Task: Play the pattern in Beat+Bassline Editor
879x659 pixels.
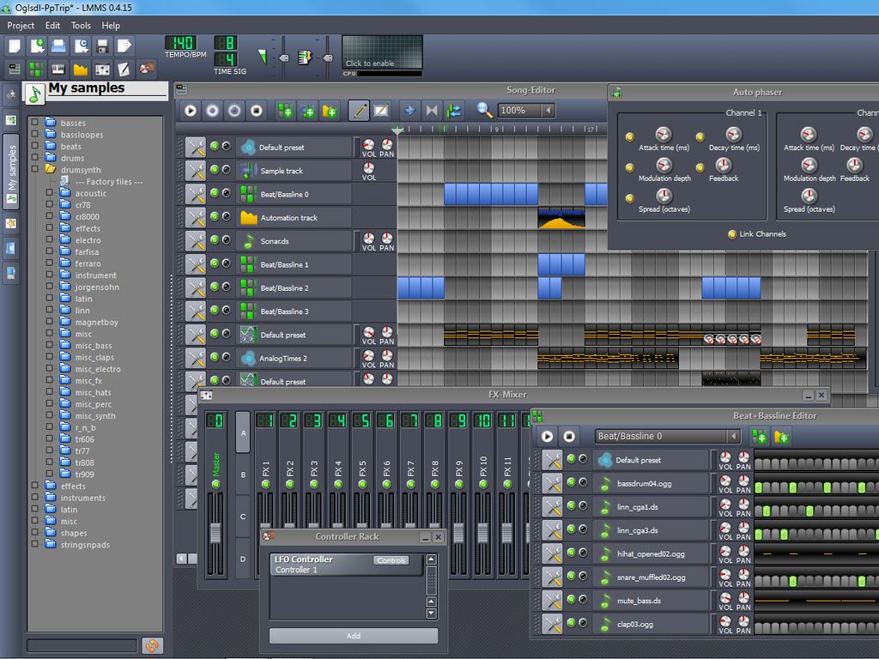Action: [x=548, y=436]
